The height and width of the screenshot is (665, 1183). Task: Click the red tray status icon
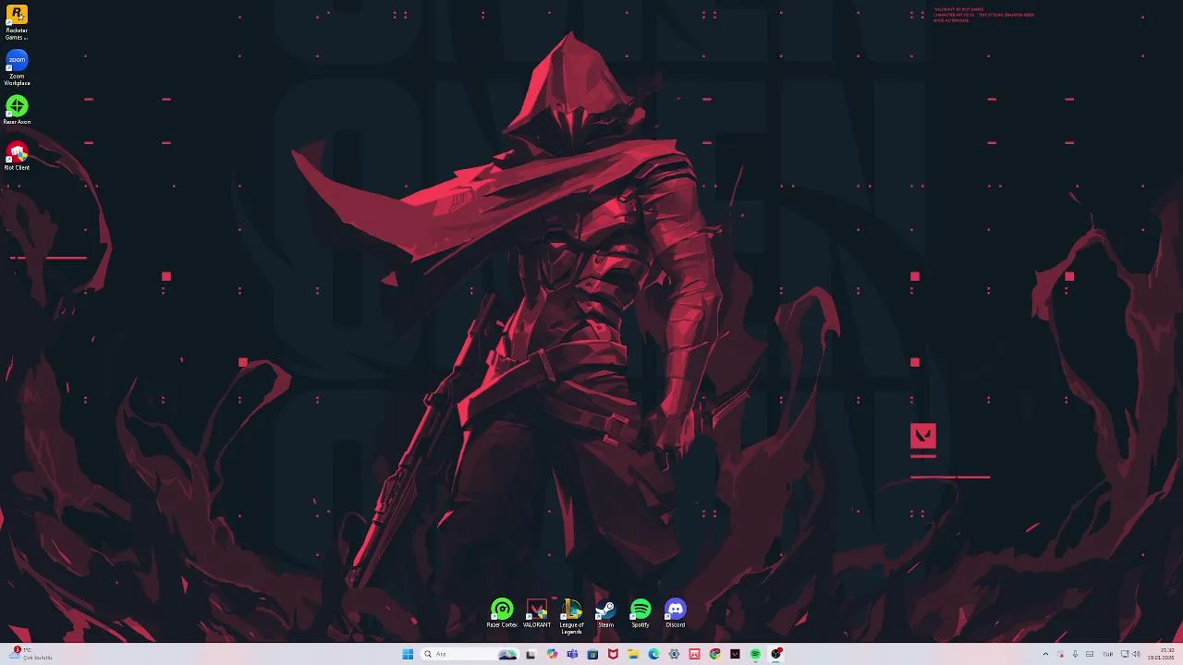[x=1061, y=654]
